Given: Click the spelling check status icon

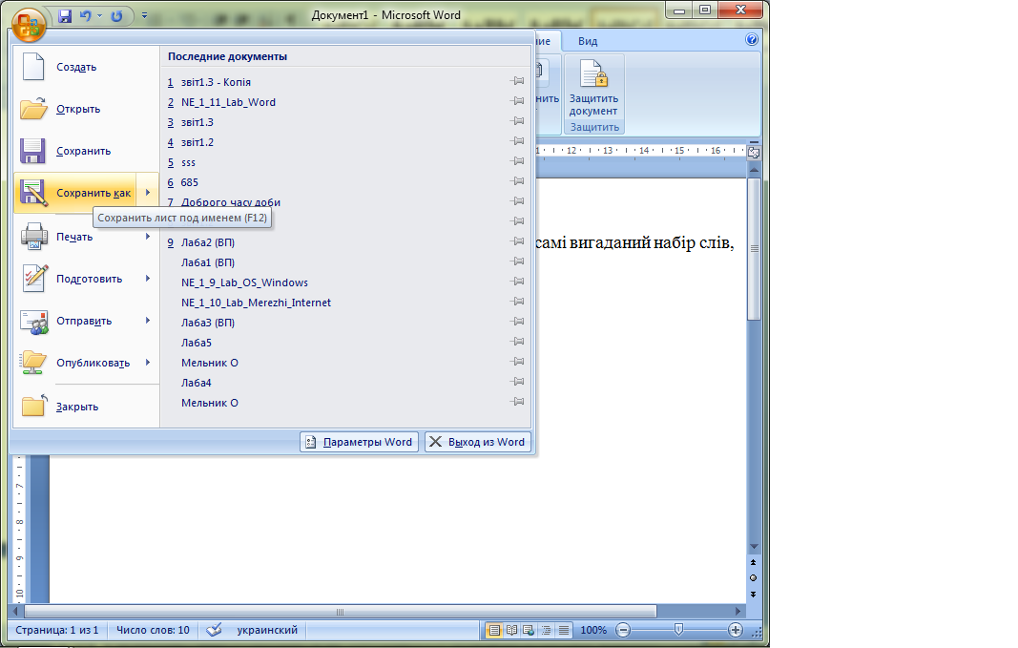Looking at the screenshot, I should coord(214,630).
